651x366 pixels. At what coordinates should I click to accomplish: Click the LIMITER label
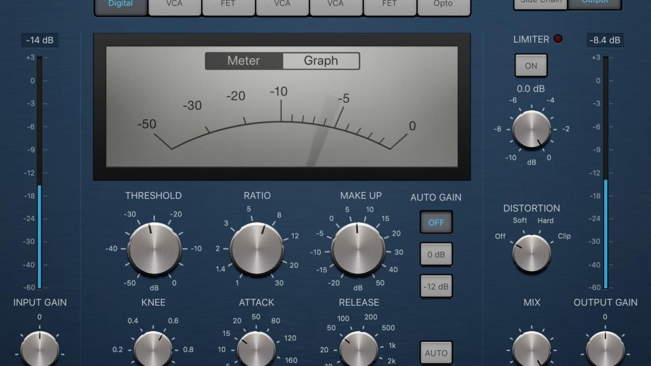tap(531, 39)
